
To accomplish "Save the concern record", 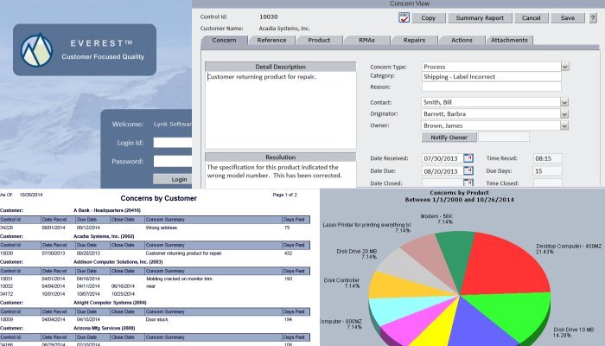I will click(x=567, y=18).
